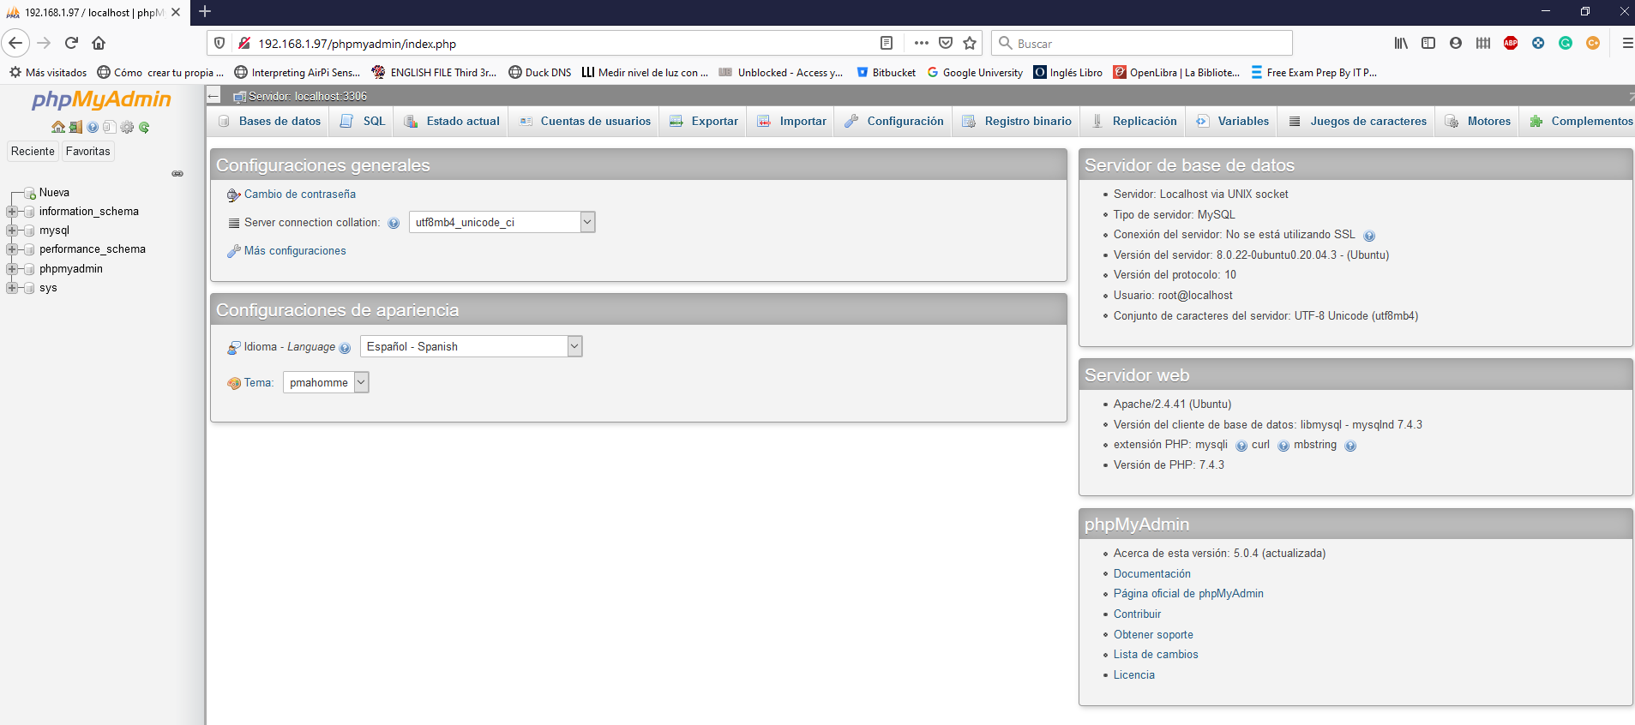1635x725 pixels.
Task: Click the Contribuir link
Action: click(x=1137, y=614)
